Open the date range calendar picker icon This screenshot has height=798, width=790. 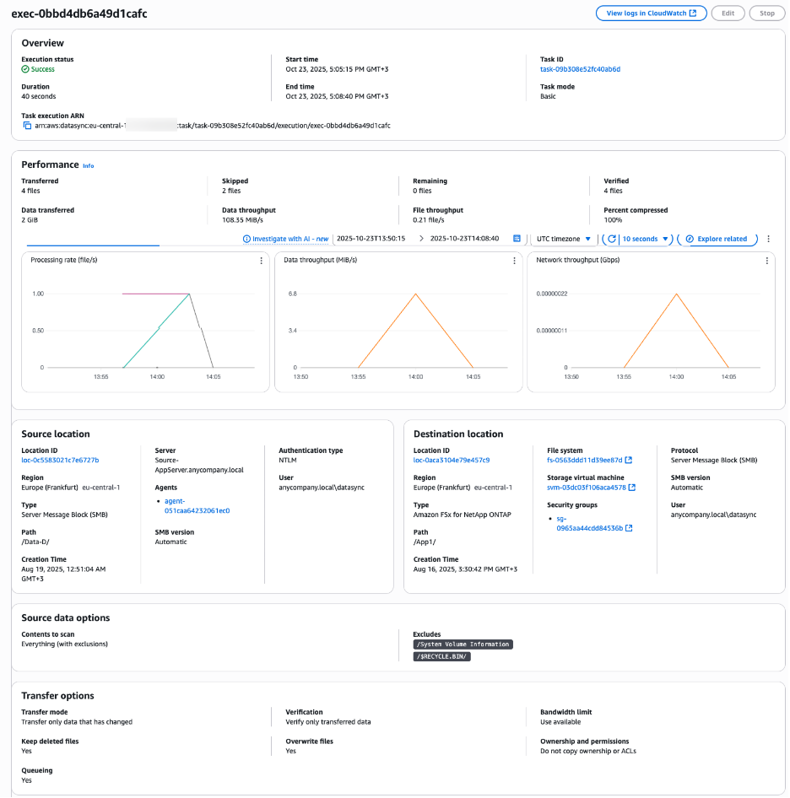tap(517, 238)
